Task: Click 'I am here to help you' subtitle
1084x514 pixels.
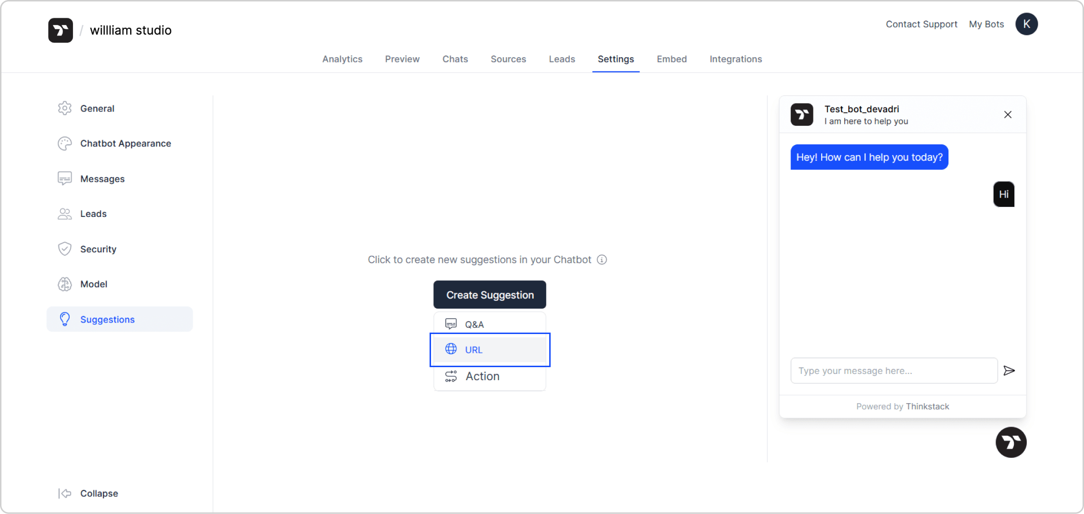Action: click(x=866, y=121)
